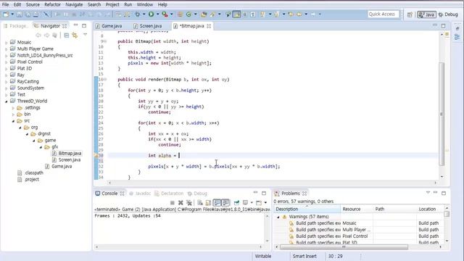The width and height of the screenshot is (464, 261).
Task: Click Problems panel horizontal scrollbar
Action: (x=344, y=246)
